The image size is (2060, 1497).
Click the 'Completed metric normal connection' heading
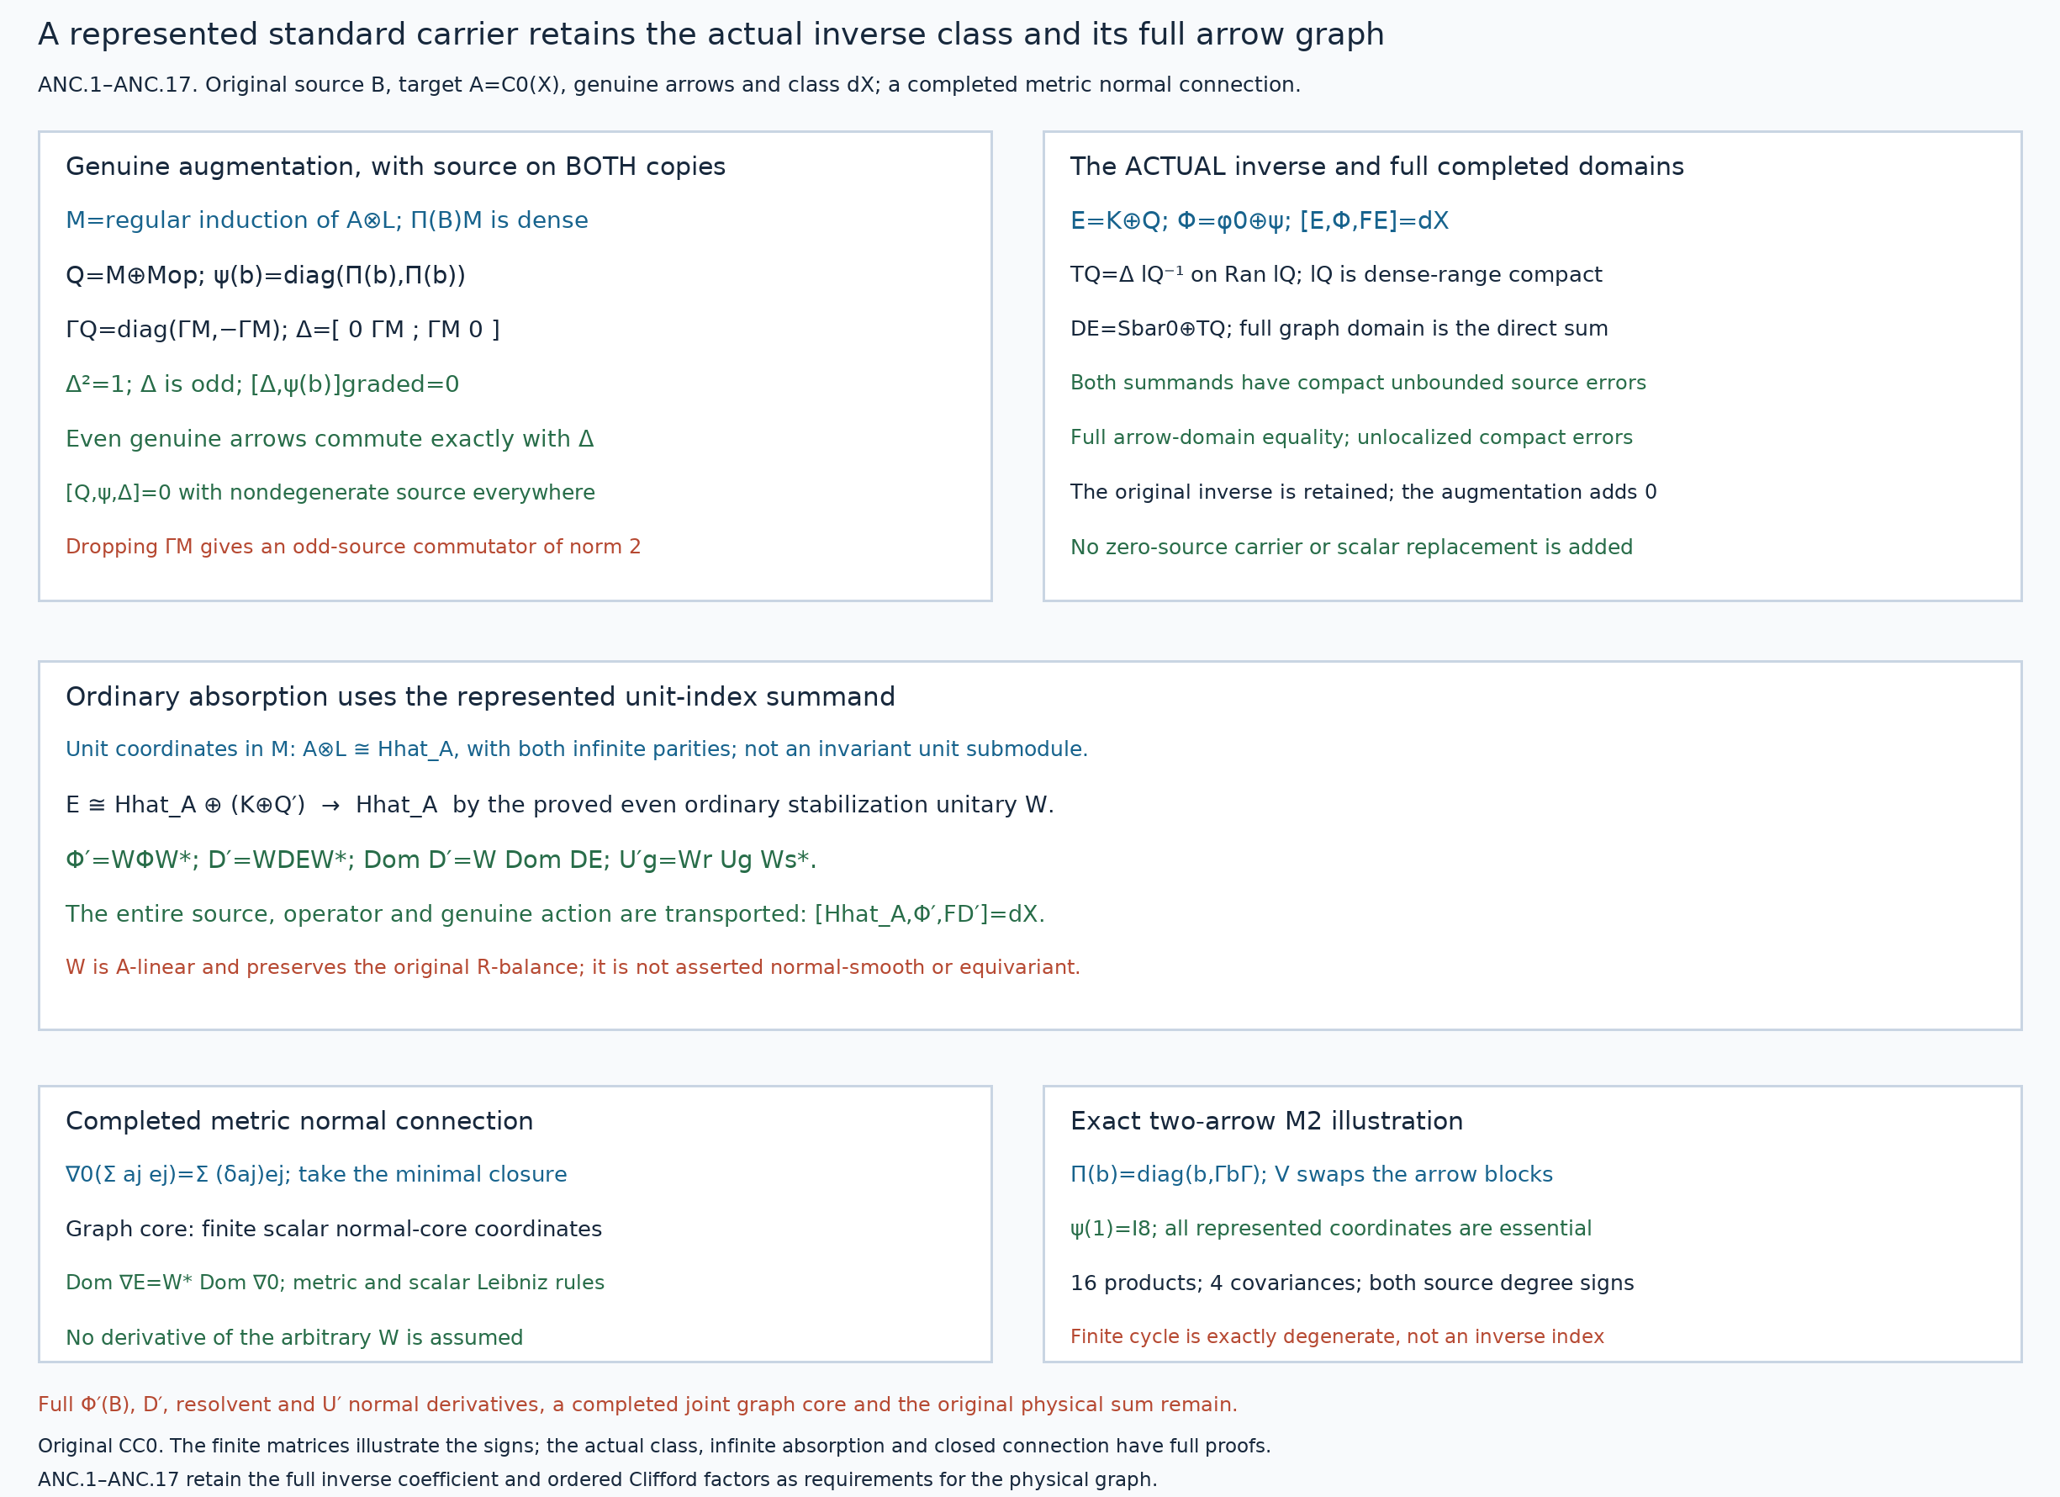[x=298, y=1121]
